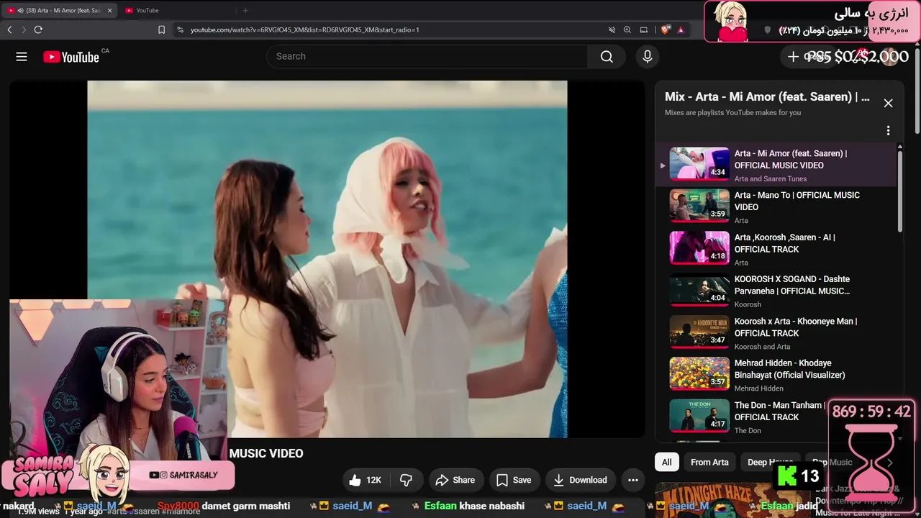Play The Don - Man Tanham thumbnail
The width and height of the screenshot is (921, 518).
tap(699, 416)
